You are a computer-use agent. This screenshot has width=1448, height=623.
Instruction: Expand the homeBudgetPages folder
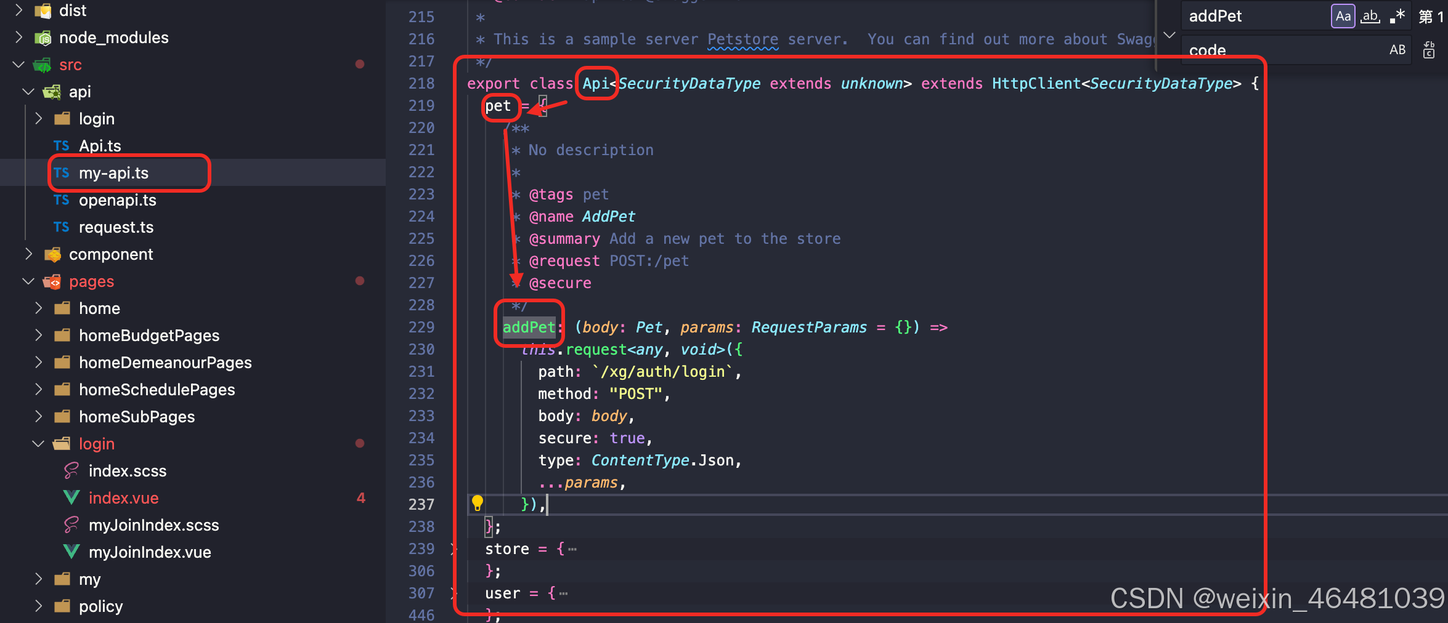pyautogui.click(x=38, y=336)
